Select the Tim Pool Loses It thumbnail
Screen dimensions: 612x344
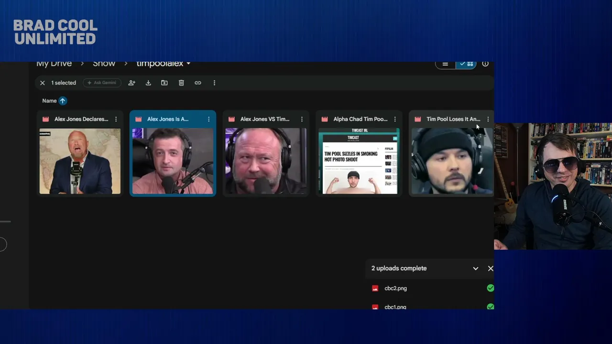coord(452,161)
